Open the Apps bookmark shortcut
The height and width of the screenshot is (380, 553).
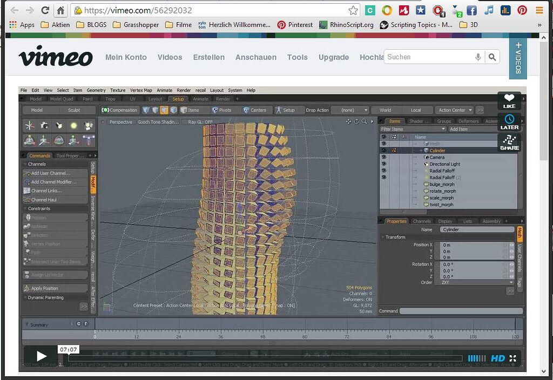point(22,25)
